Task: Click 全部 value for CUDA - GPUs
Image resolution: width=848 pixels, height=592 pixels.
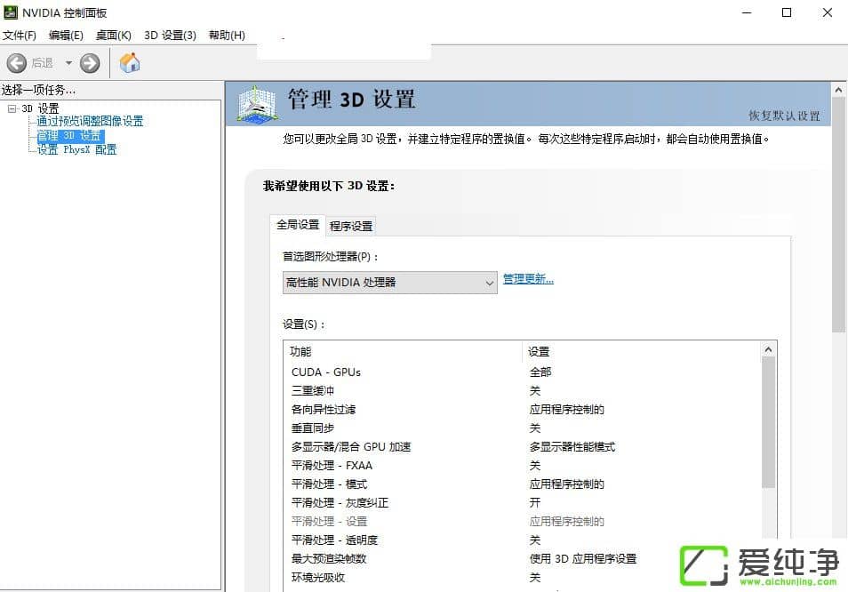Action: tap(540, 372)
